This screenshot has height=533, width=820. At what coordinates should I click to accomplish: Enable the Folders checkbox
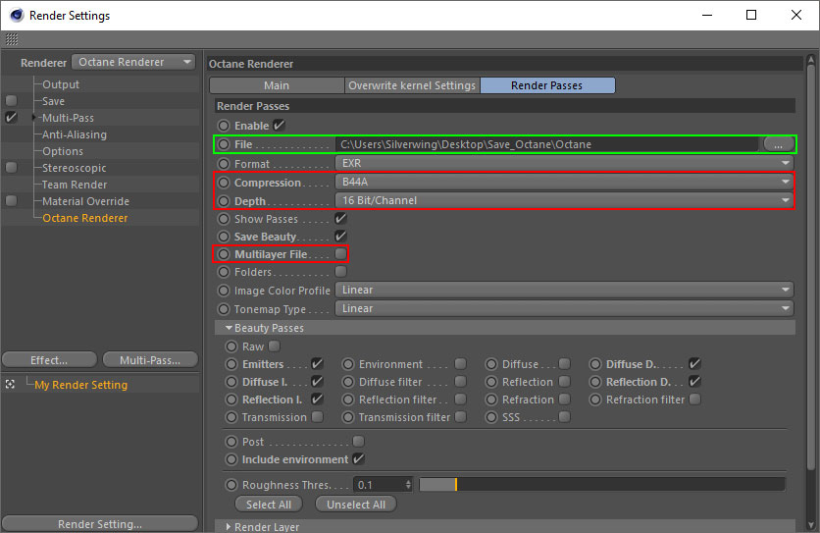[x=340, y=271]
